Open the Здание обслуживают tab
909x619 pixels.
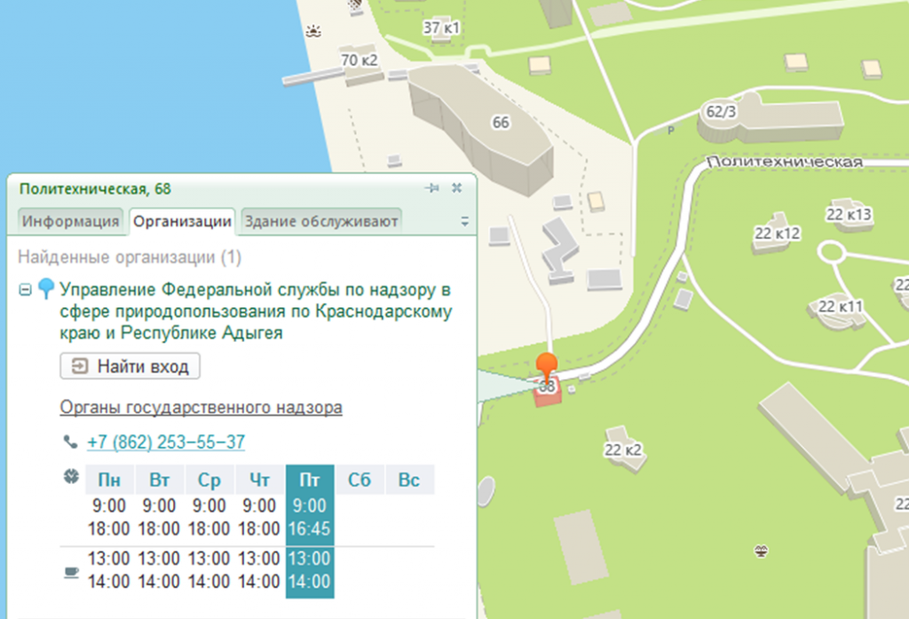pyautogui.click(x=321, y=221)
